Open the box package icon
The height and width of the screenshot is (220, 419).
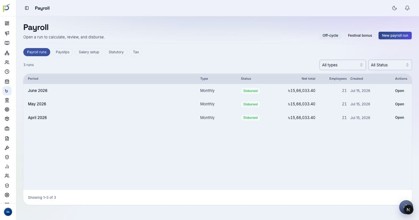[7, 119]
